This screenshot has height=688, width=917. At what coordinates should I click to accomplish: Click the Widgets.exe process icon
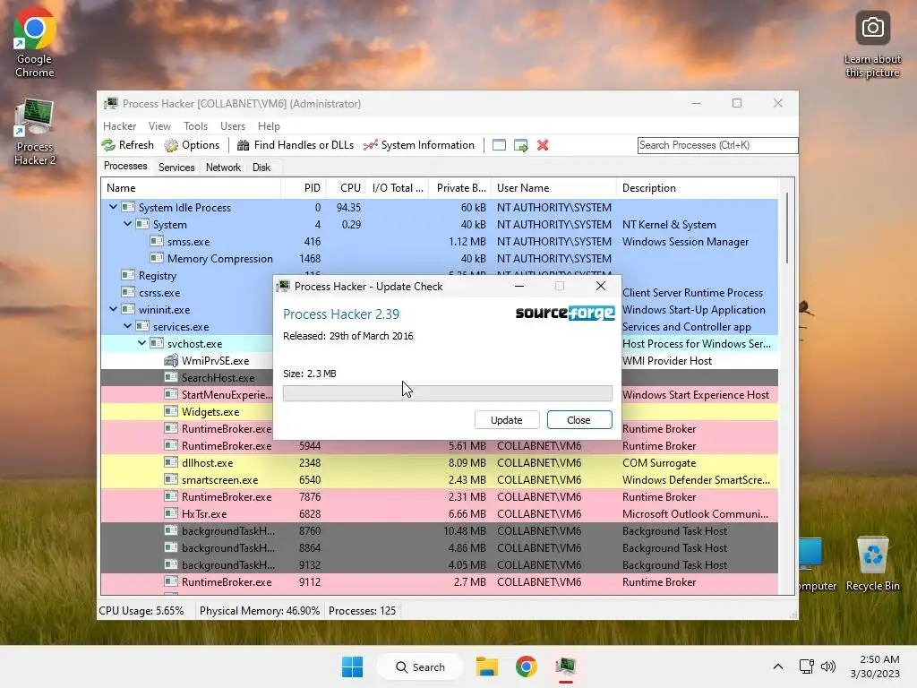[171, 411]
